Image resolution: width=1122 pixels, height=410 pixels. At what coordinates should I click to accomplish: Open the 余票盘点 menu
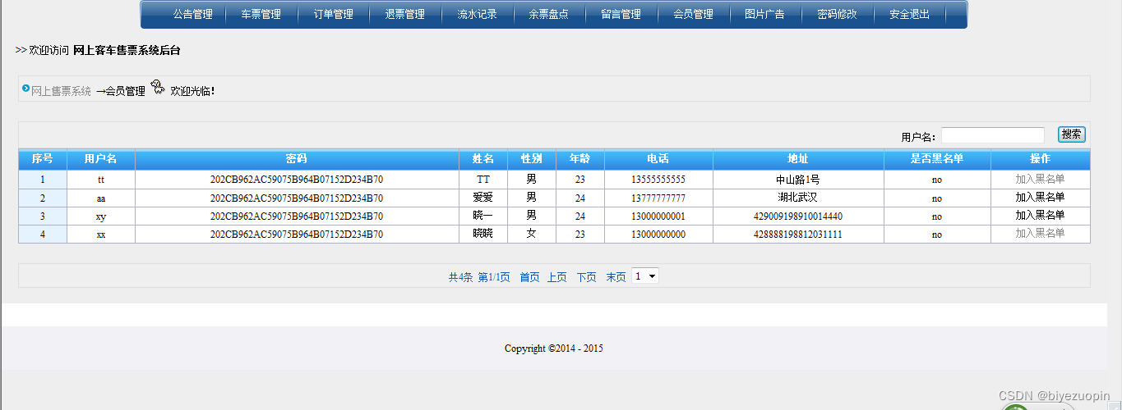tap(548, 15)
